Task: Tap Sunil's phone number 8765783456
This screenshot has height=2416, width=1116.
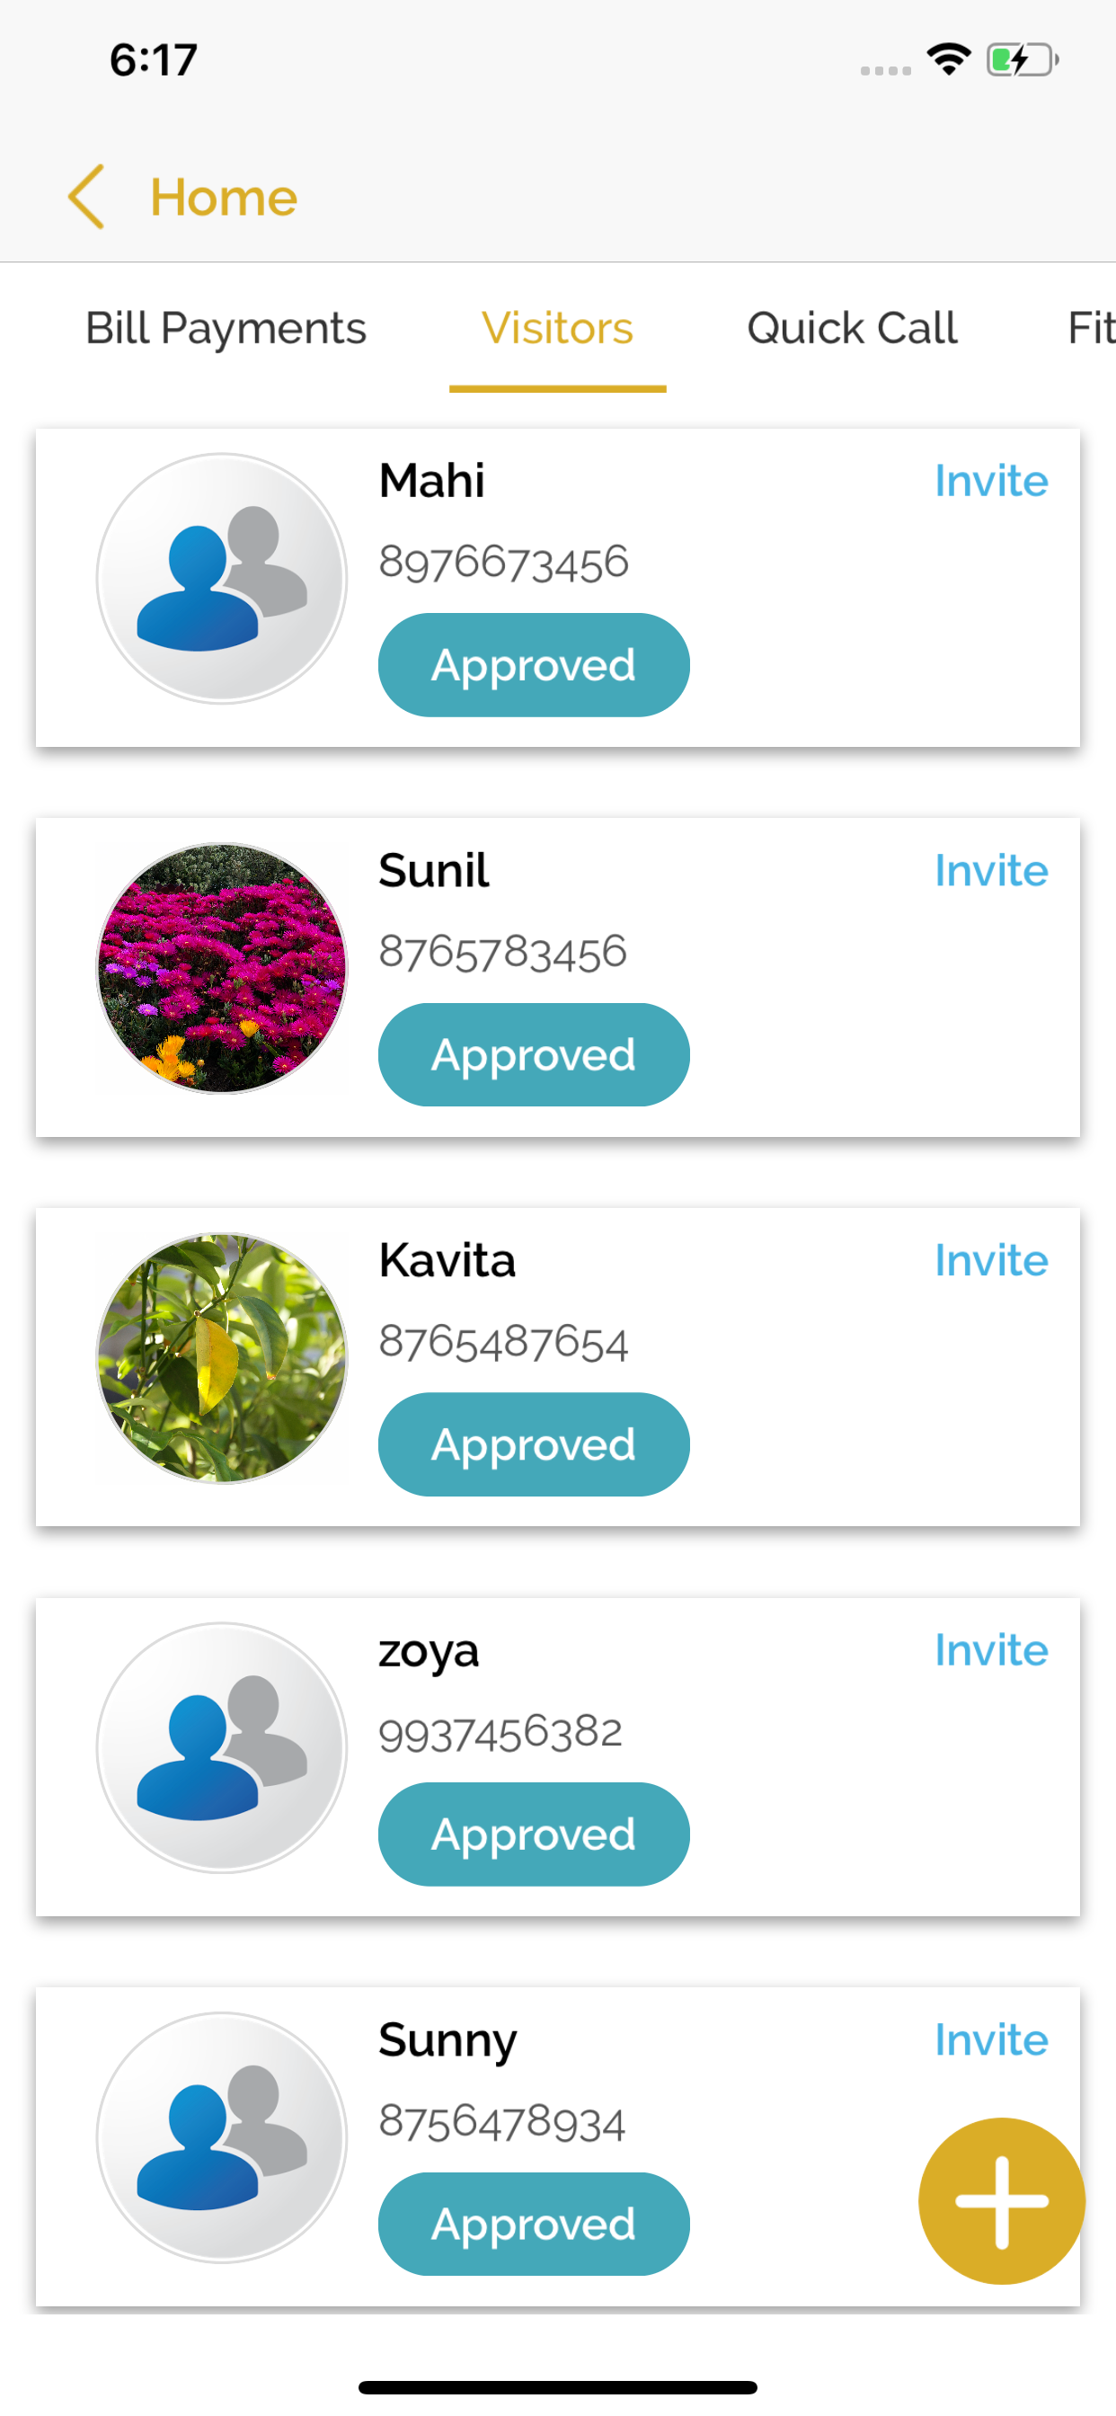Action: click(502, 953)
